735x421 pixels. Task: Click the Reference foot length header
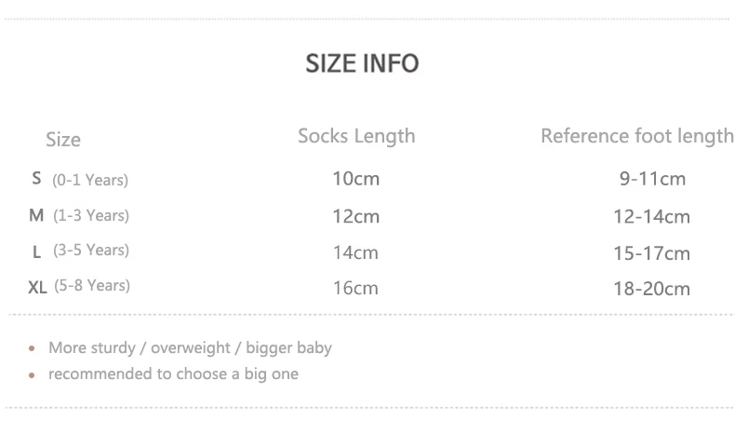pos(636,136)
